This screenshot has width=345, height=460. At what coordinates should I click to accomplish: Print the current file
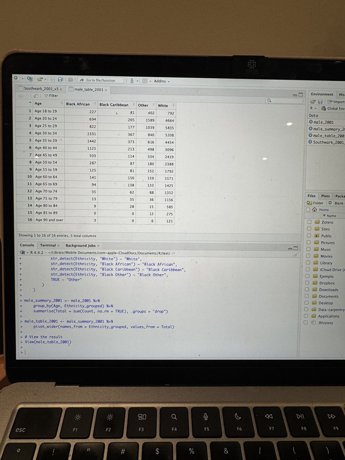coord(71,80)
